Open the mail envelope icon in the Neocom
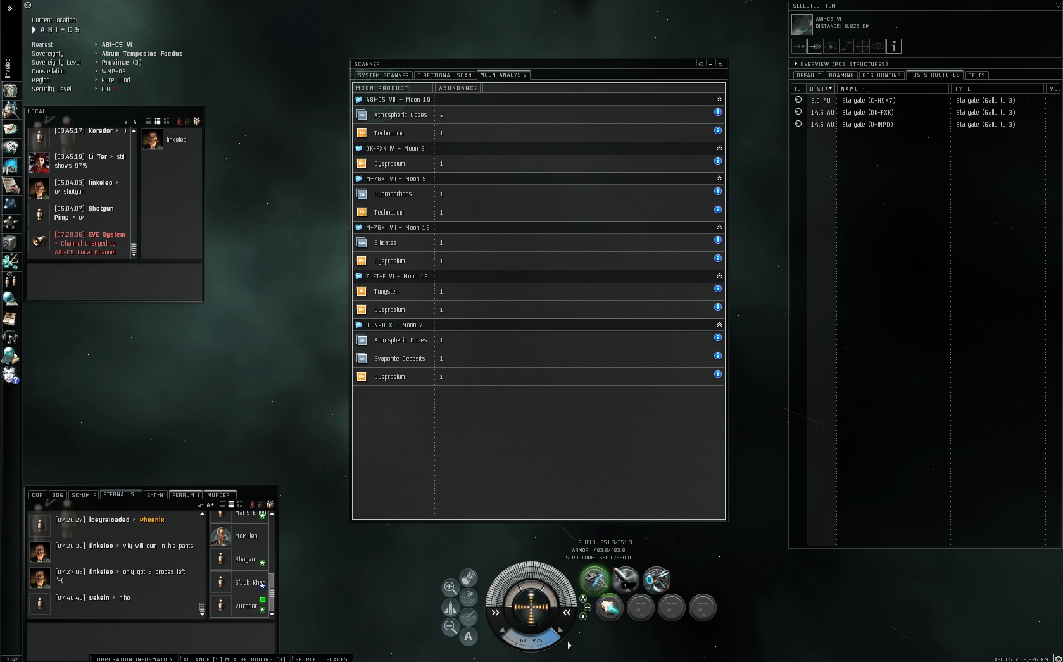 coord(10,129)
